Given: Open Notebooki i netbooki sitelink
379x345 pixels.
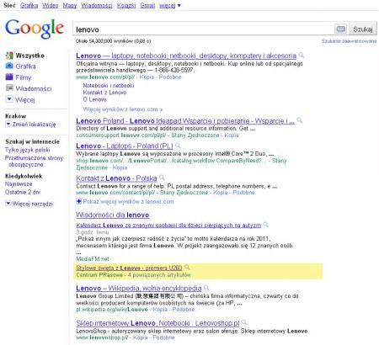Looking at the screenshot, I should pyautogui.click(x=109, y=85).
